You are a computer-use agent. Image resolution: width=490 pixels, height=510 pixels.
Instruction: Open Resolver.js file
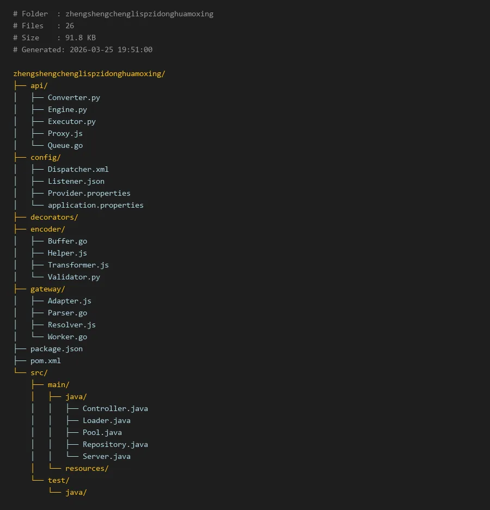pyautogui.click(x=71, y=325)
